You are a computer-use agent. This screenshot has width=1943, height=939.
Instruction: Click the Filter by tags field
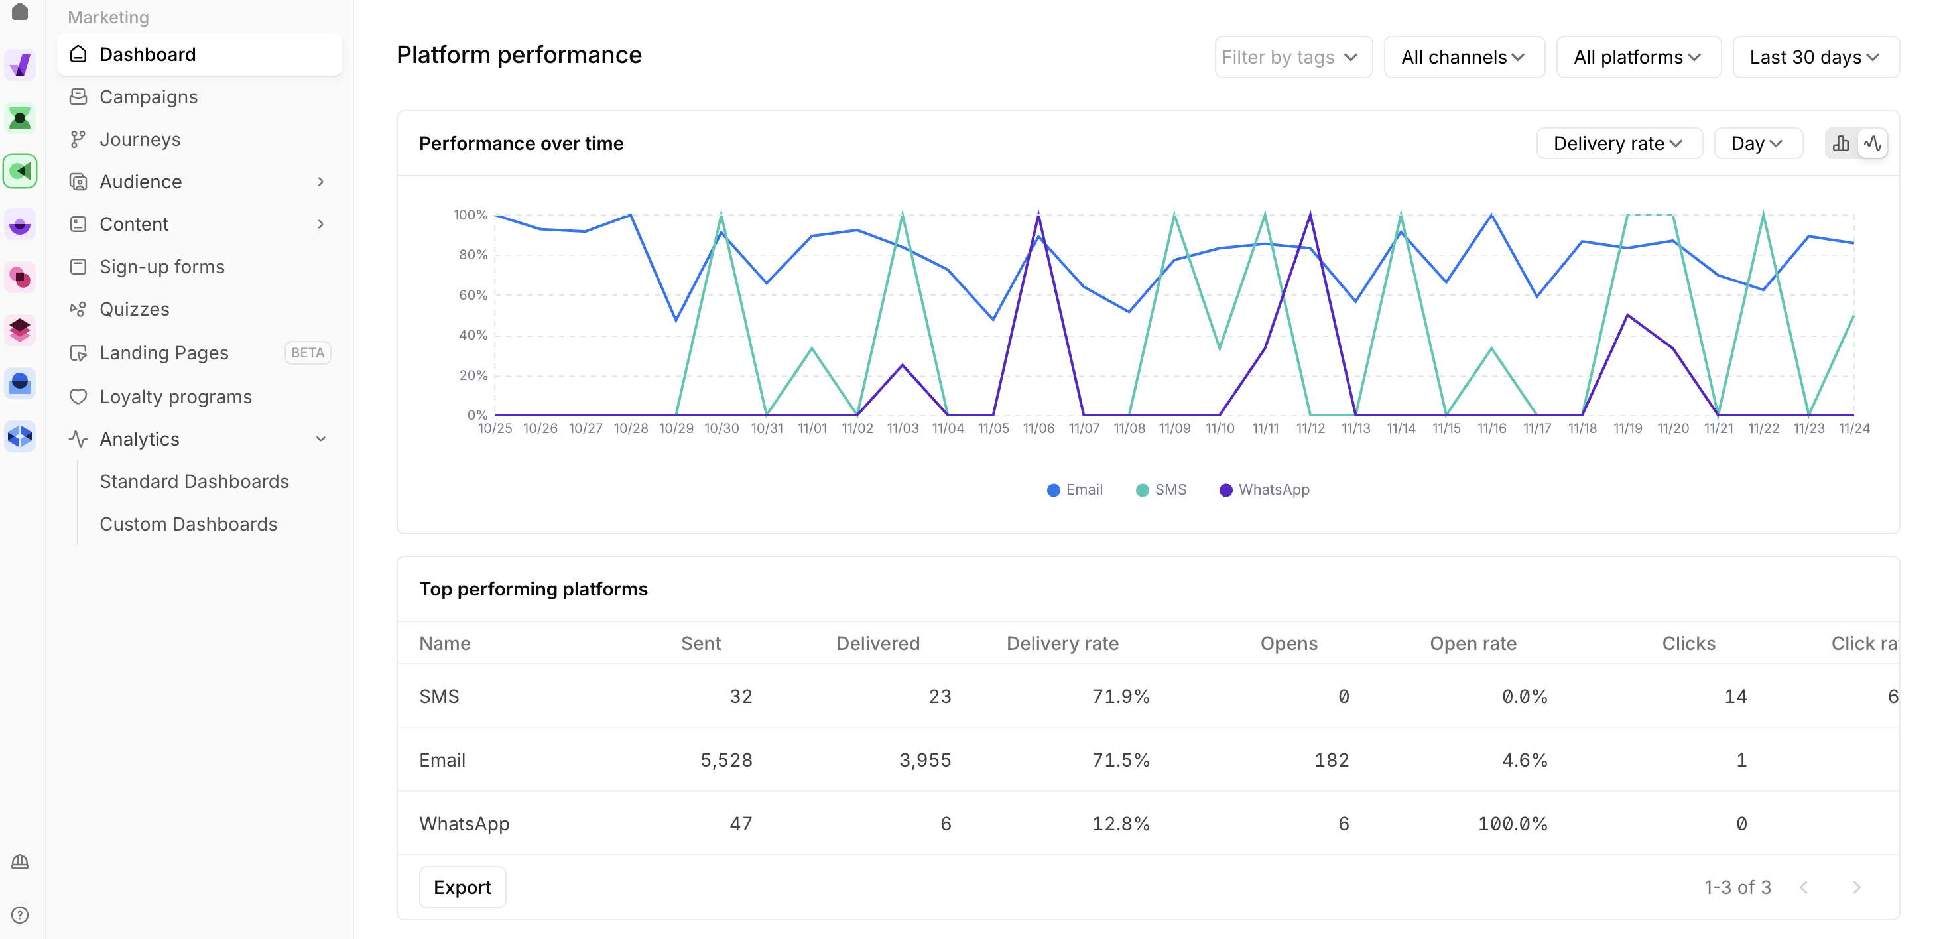(1291, 57)
